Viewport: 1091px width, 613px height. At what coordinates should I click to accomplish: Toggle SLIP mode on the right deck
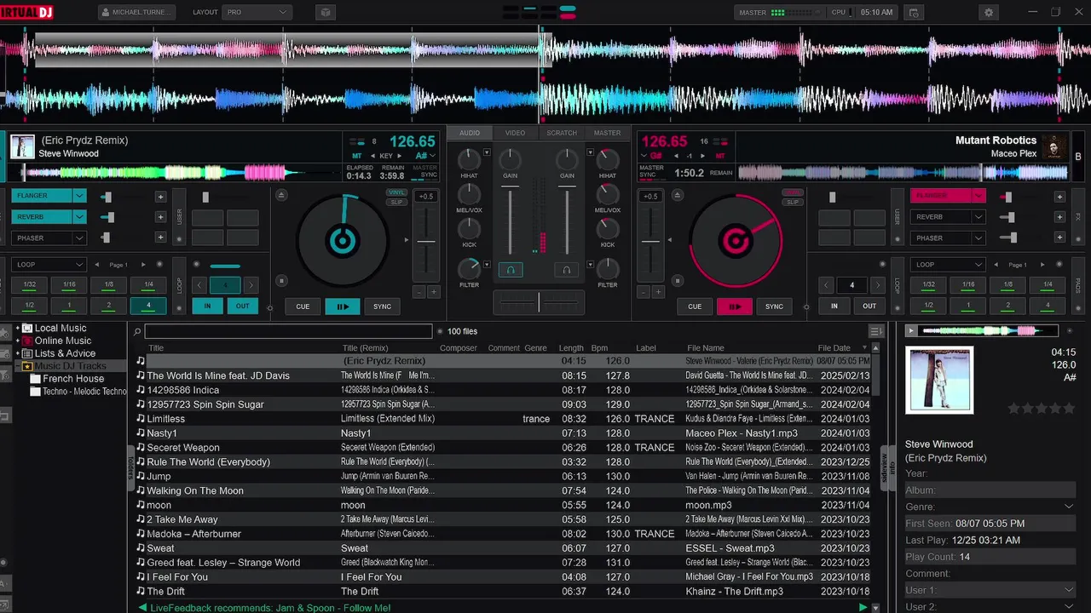(793, 202)
